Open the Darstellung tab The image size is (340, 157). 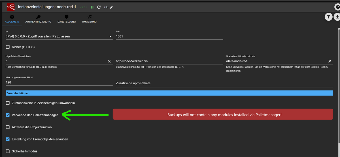(x=67, y=19)
